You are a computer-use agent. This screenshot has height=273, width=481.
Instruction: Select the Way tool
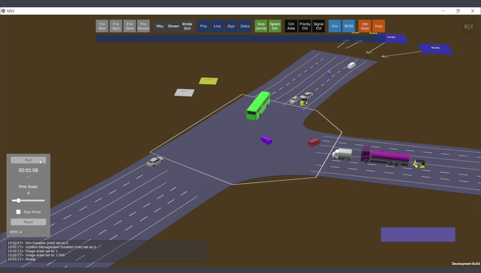(160, 26)
